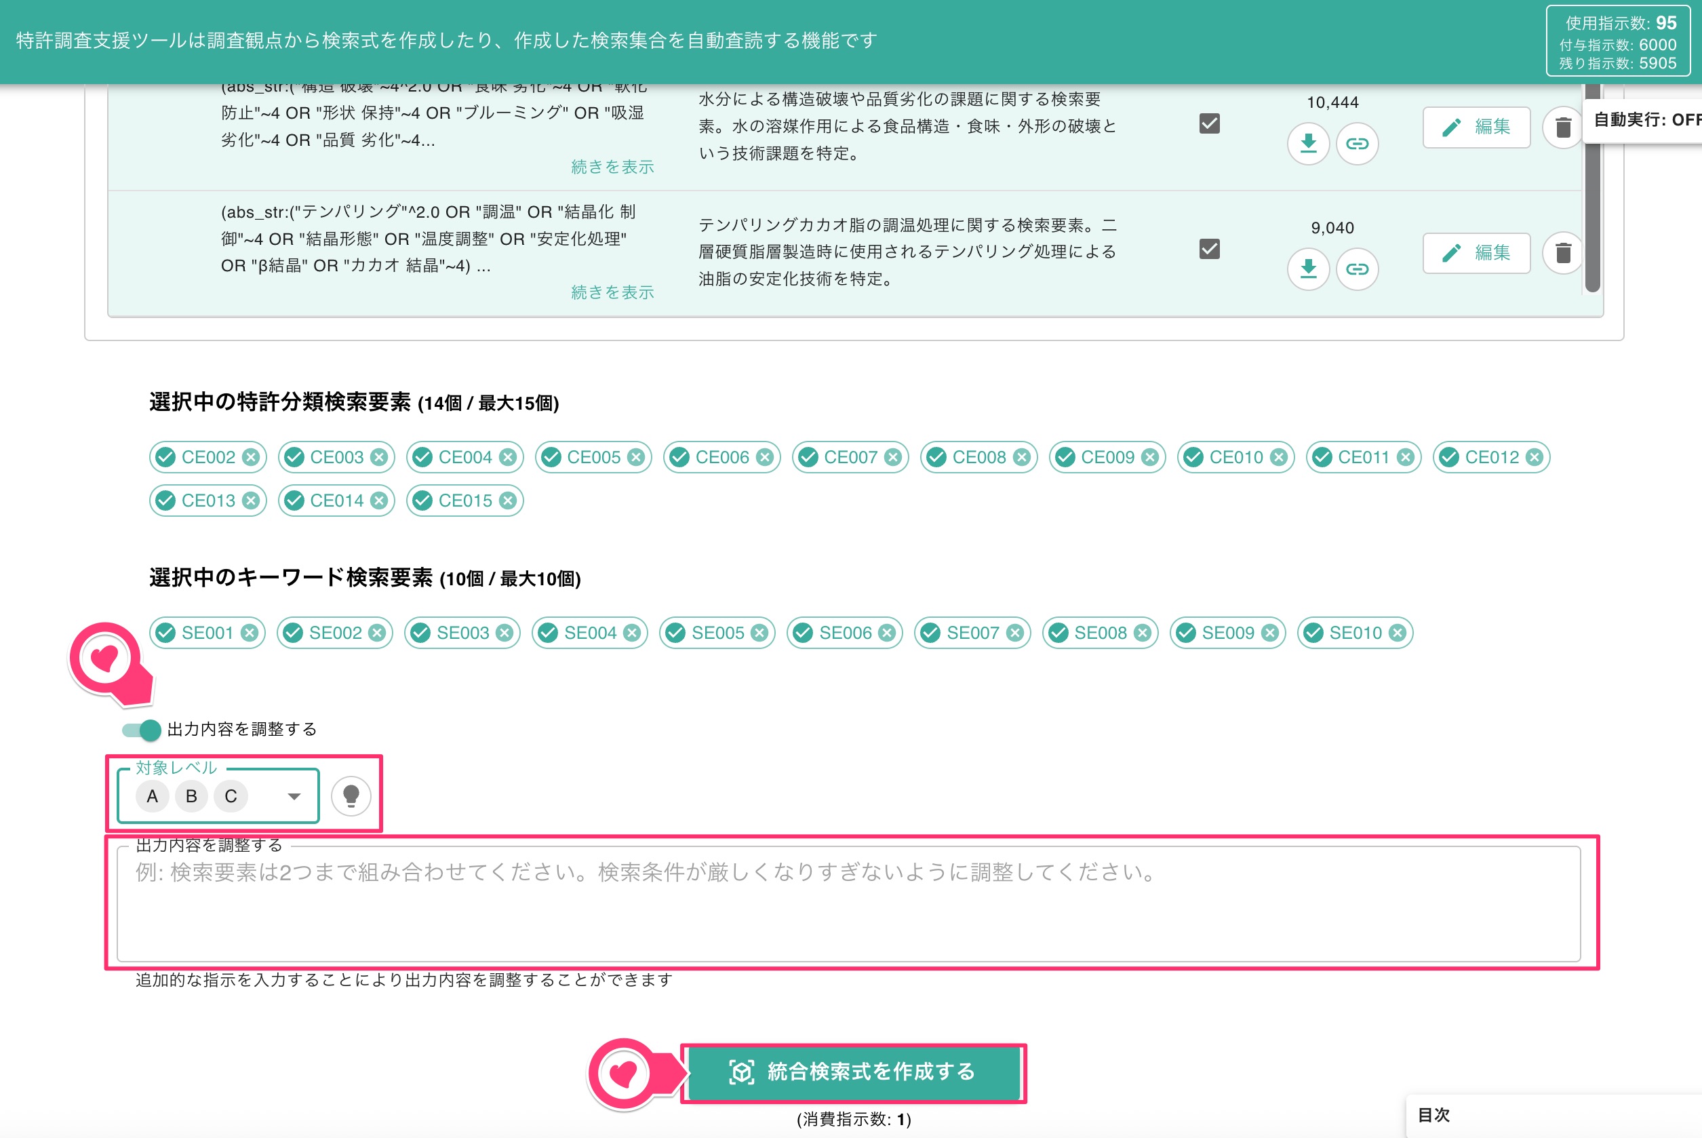Download results for the 10,444 hits row

point(1308,144)
